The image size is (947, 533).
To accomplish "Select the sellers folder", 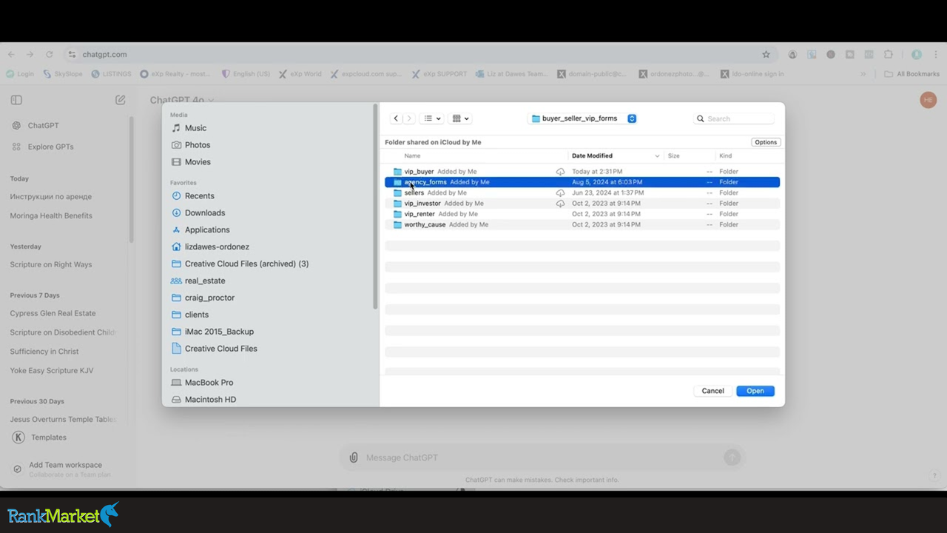I will (582, 192).
